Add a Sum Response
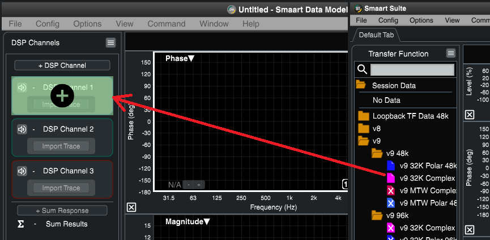 click(62, 211)
